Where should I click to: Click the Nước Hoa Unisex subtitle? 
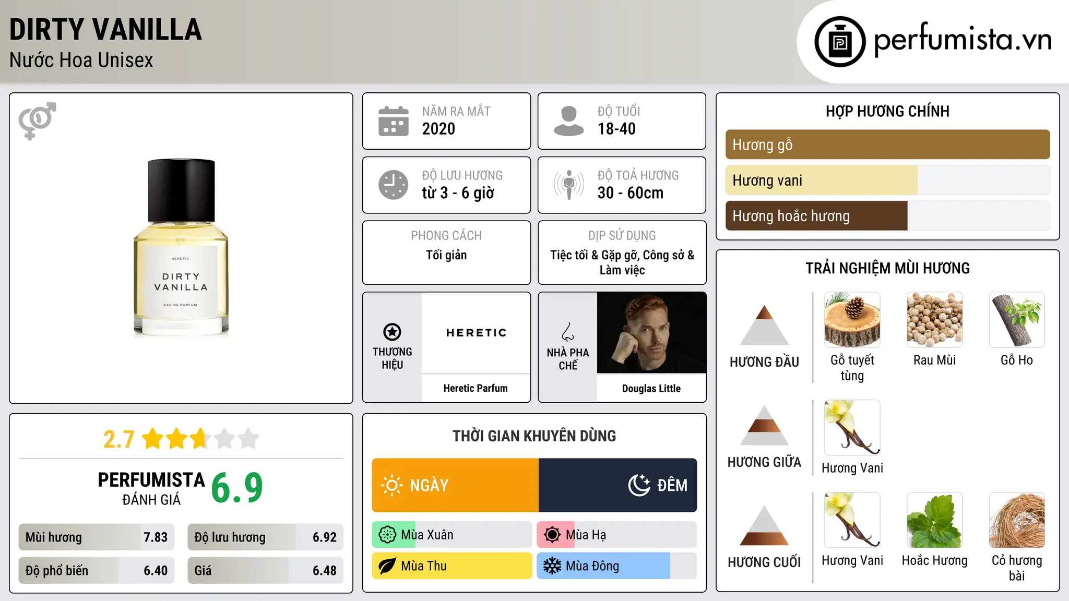pos(81,61)
